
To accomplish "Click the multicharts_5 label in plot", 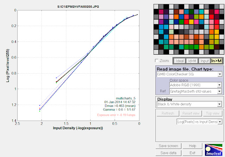I will pos(126,99).
